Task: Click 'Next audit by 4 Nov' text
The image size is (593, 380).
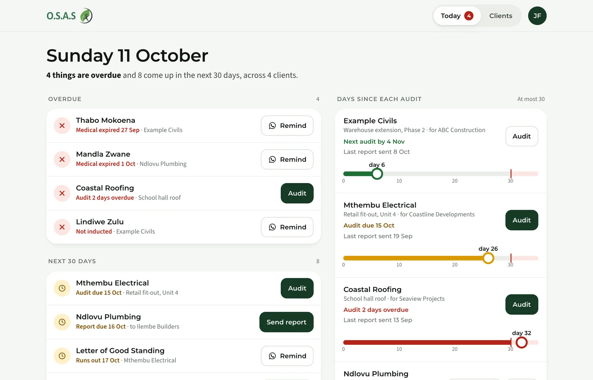Action: click(374, 141)
